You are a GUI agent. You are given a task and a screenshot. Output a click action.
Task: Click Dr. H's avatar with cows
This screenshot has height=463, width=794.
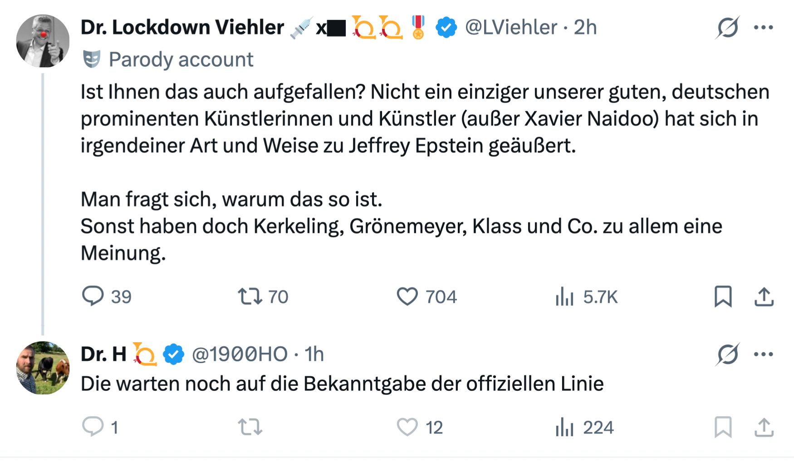pos(43,368)
